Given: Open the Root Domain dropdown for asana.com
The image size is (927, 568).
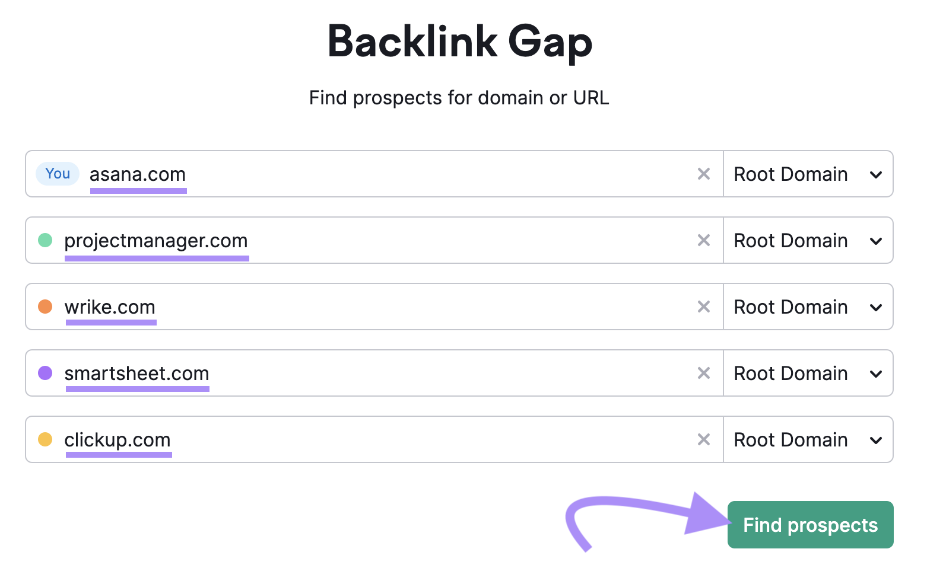Looking at the screenshot, I should 807,174.
